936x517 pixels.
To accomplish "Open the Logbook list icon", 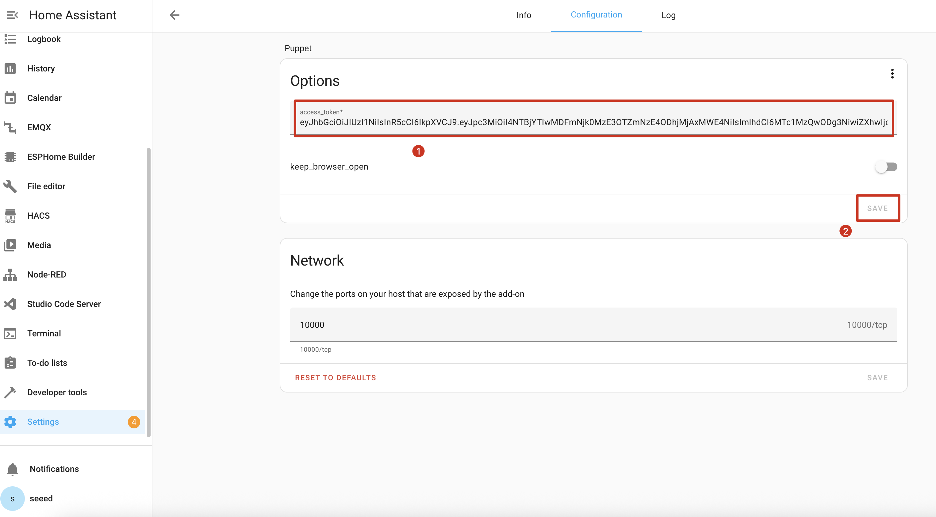I will click(x=10, y=39).
